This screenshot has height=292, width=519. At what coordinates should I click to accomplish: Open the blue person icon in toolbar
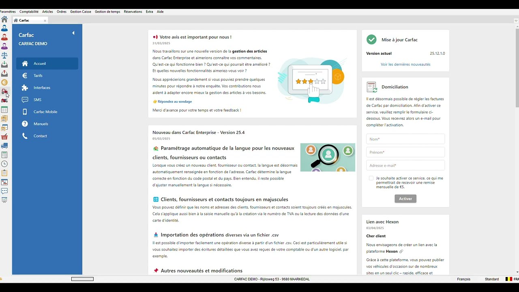(4, 28)
